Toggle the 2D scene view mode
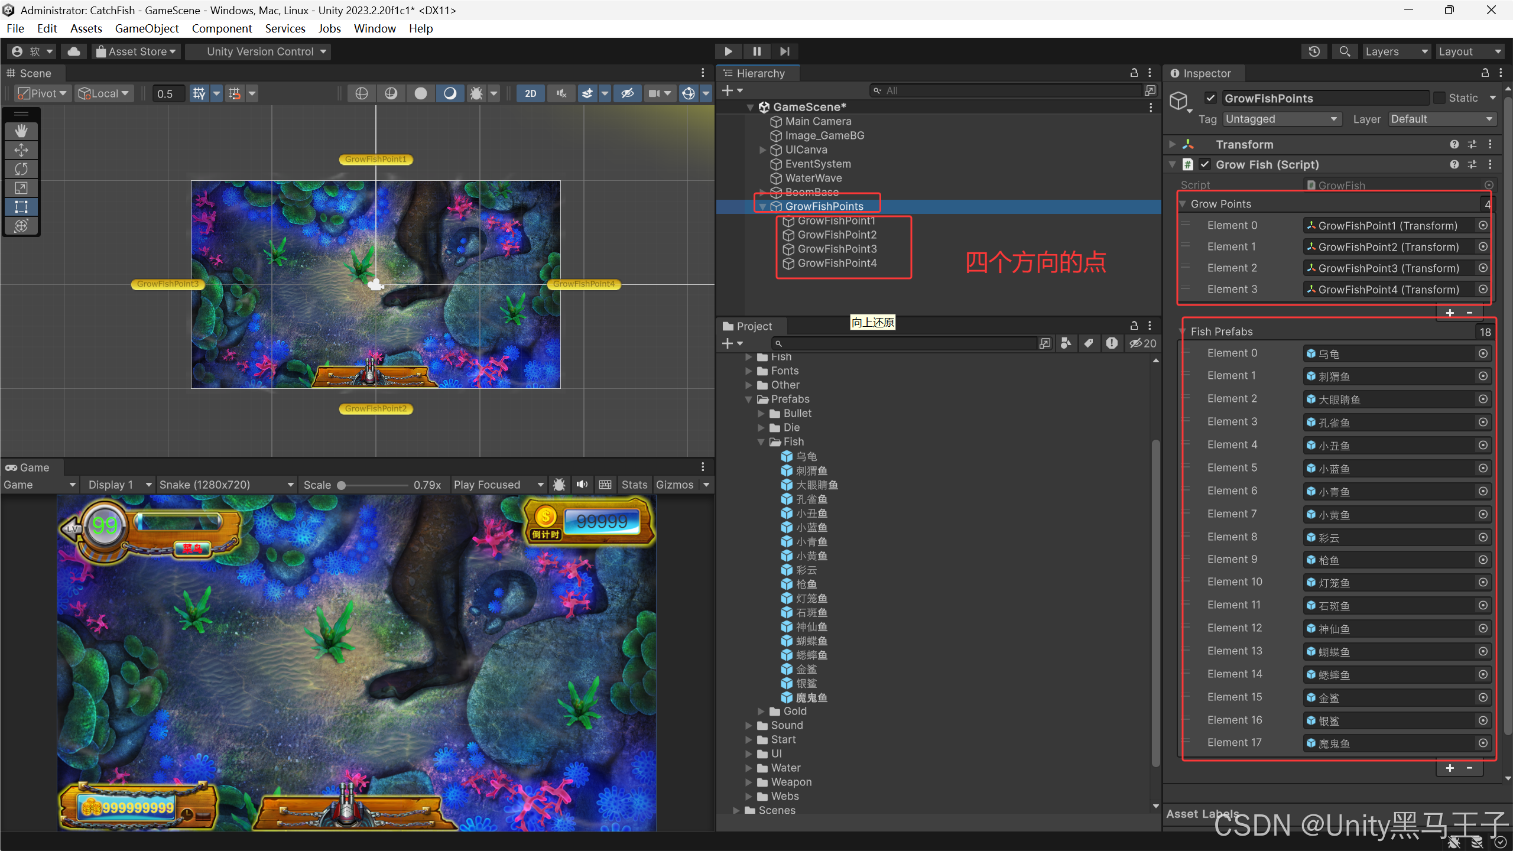The height and width of the screenshot is (851, 1513). pos(530,93)
